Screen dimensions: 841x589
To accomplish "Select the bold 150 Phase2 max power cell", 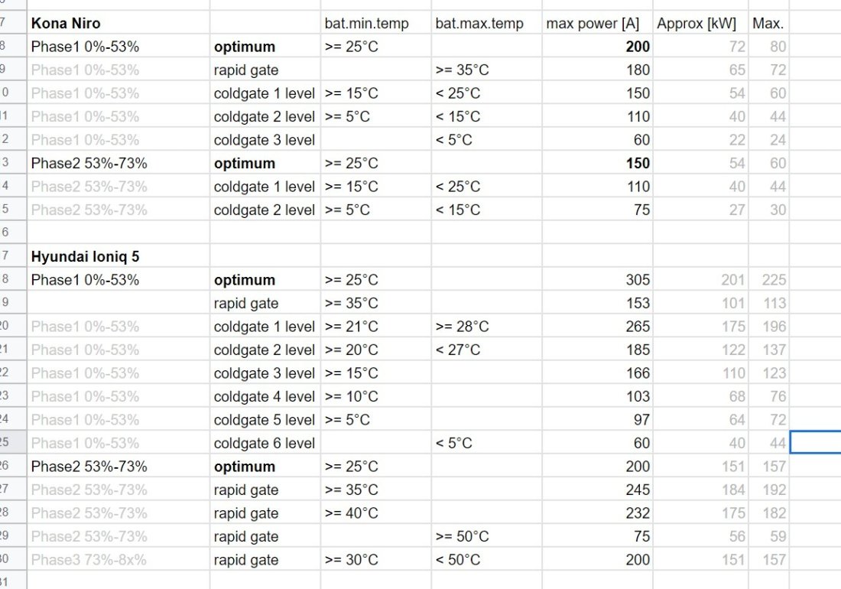I will click(597, 163).
